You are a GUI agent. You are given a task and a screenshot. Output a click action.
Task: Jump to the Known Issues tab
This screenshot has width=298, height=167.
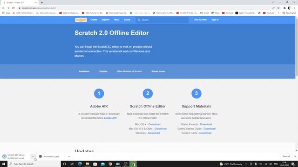point(158,71)
